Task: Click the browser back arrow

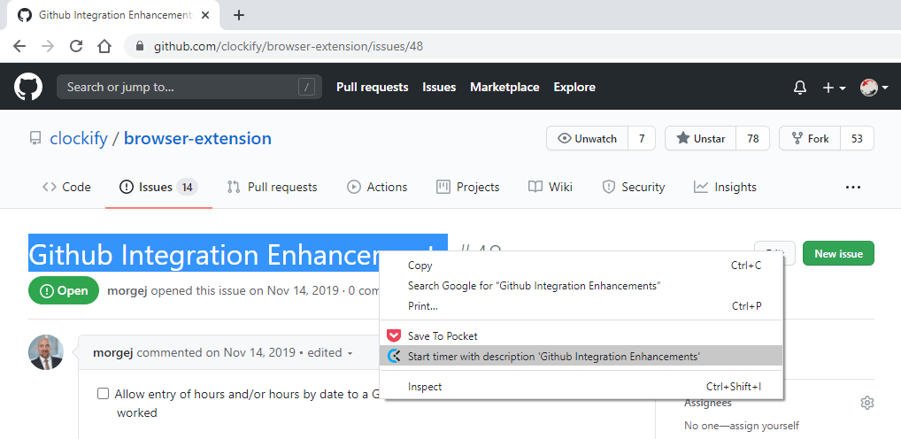Action: pyautogui.click(x=19, y=47)
